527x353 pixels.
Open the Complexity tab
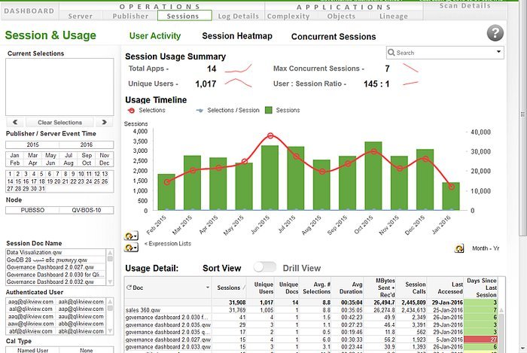[288, 16]
